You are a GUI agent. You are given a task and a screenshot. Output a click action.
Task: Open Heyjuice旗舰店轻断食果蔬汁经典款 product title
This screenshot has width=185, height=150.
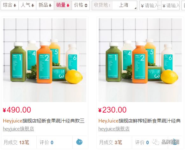click(44, 121)
